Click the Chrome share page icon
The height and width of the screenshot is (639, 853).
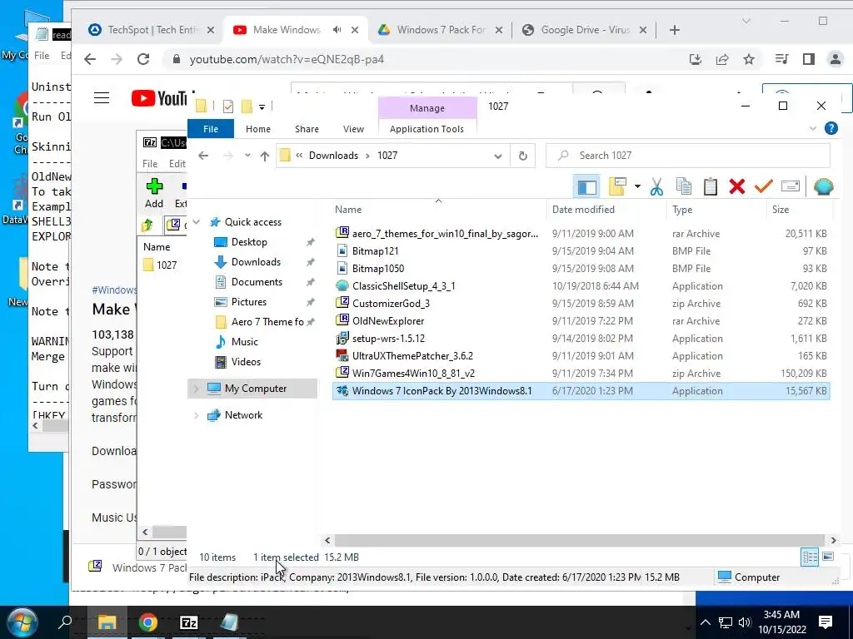coord(722,59)
